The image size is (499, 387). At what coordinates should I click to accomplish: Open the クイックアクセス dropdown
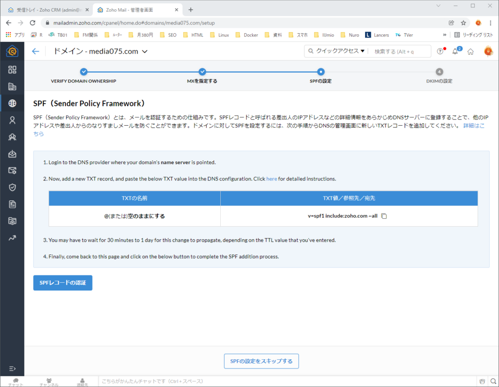pyautogui.click(x=340, y=51)
